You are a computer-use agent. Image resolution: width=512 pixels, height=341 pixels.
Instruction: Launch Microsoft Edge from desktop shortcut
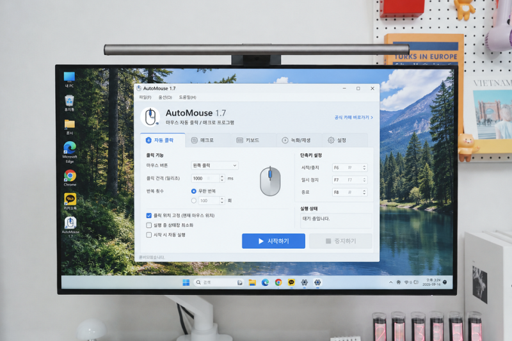[x=70, y=152]
